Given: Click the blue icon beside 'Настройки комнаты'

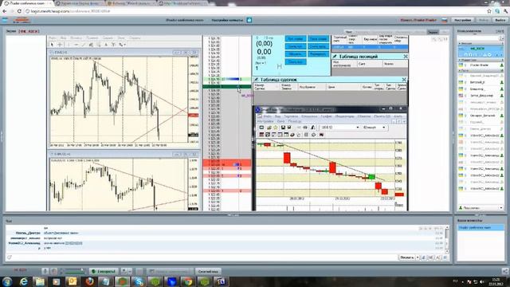Looking at the screenshot, I should [249, 20].
